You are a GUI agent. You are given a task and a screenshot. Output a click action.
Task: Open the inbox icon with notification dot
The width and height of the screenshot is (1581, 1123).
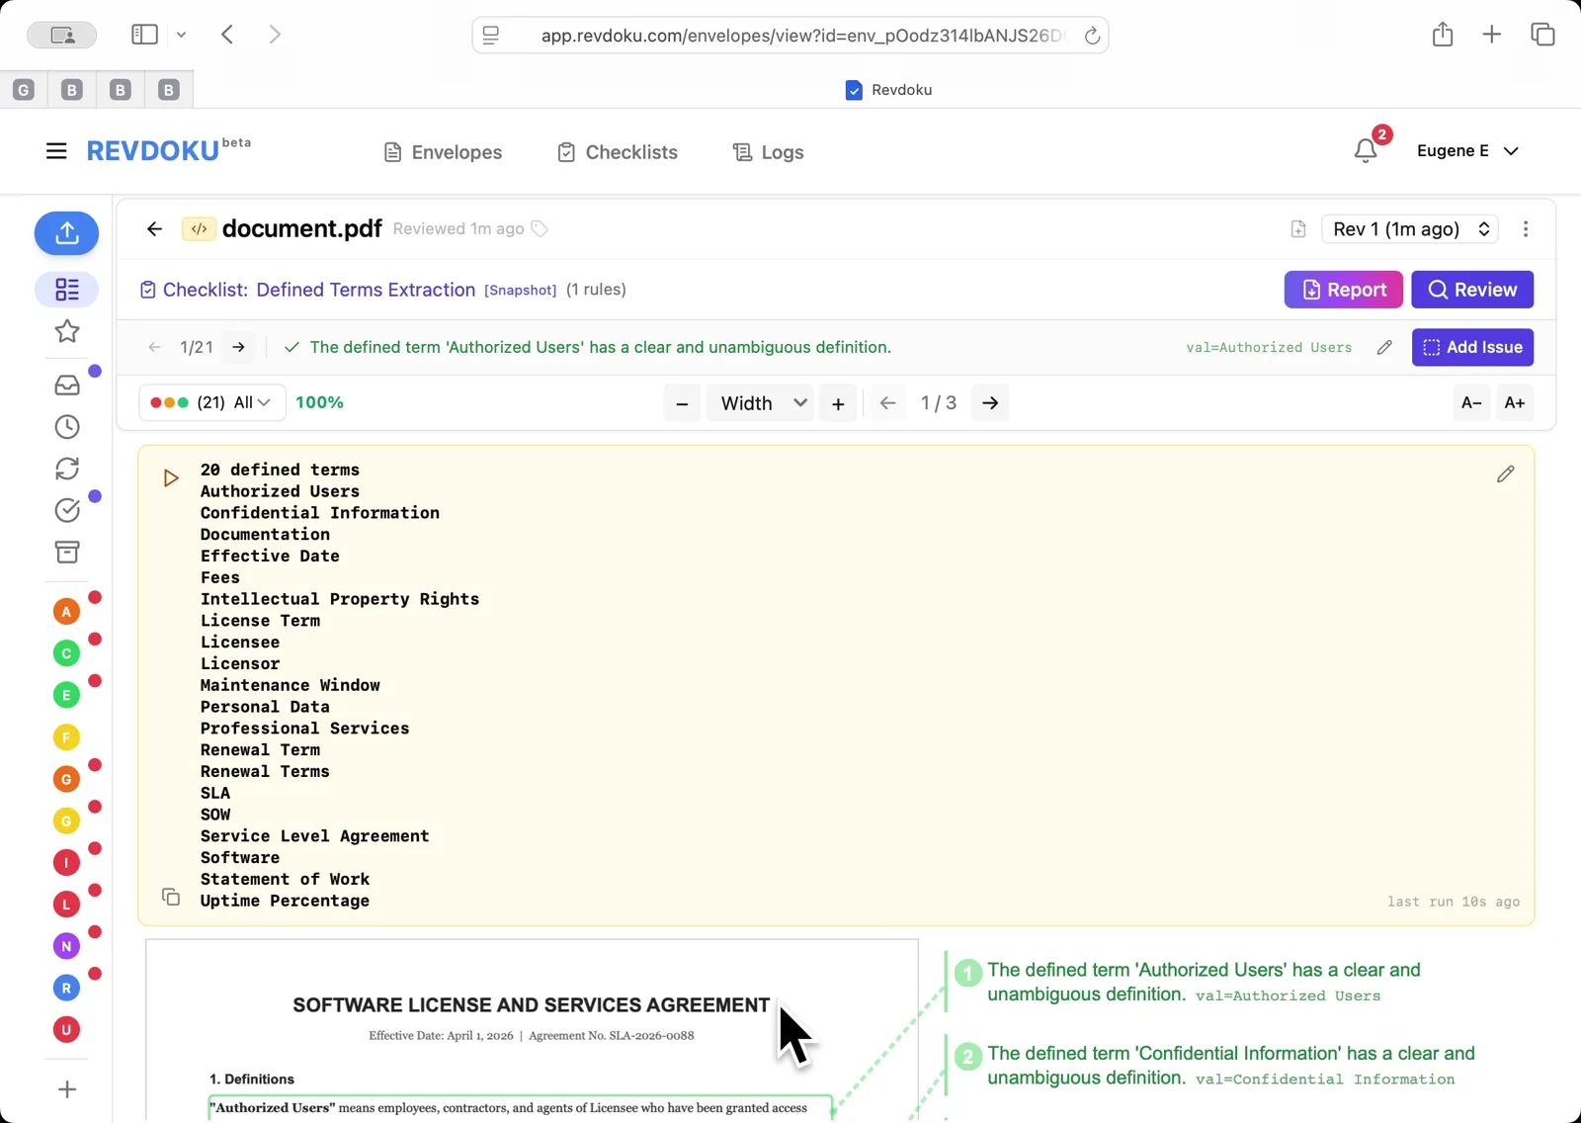point(66,385)
